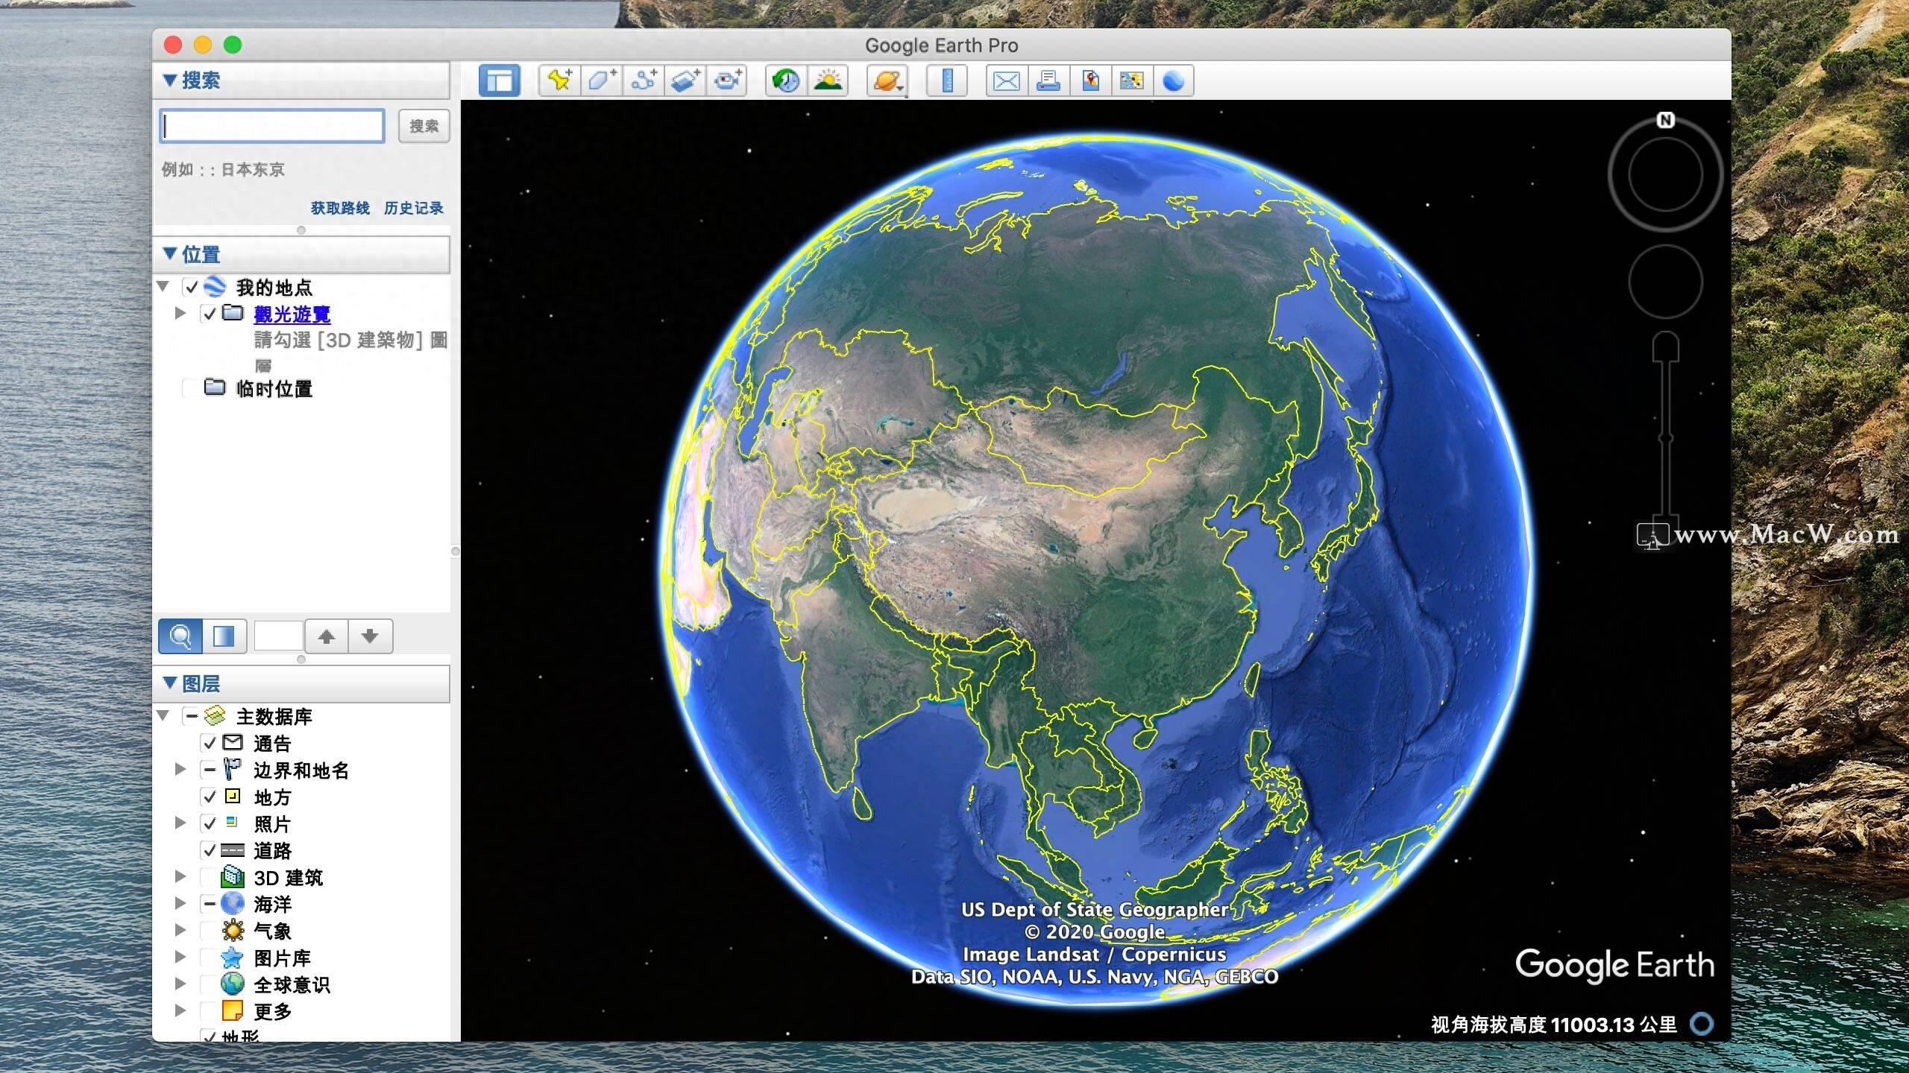Uncheck the 我的地点 checkbox
Viewport: 1909px width, 1073px height.
click(x=192, y=287)
